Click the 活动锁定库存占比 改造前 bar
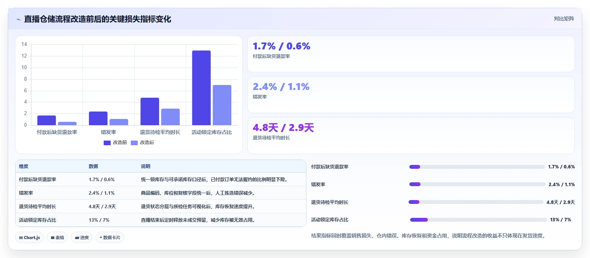Screen dimensions: 590x258 pos(201,88)
